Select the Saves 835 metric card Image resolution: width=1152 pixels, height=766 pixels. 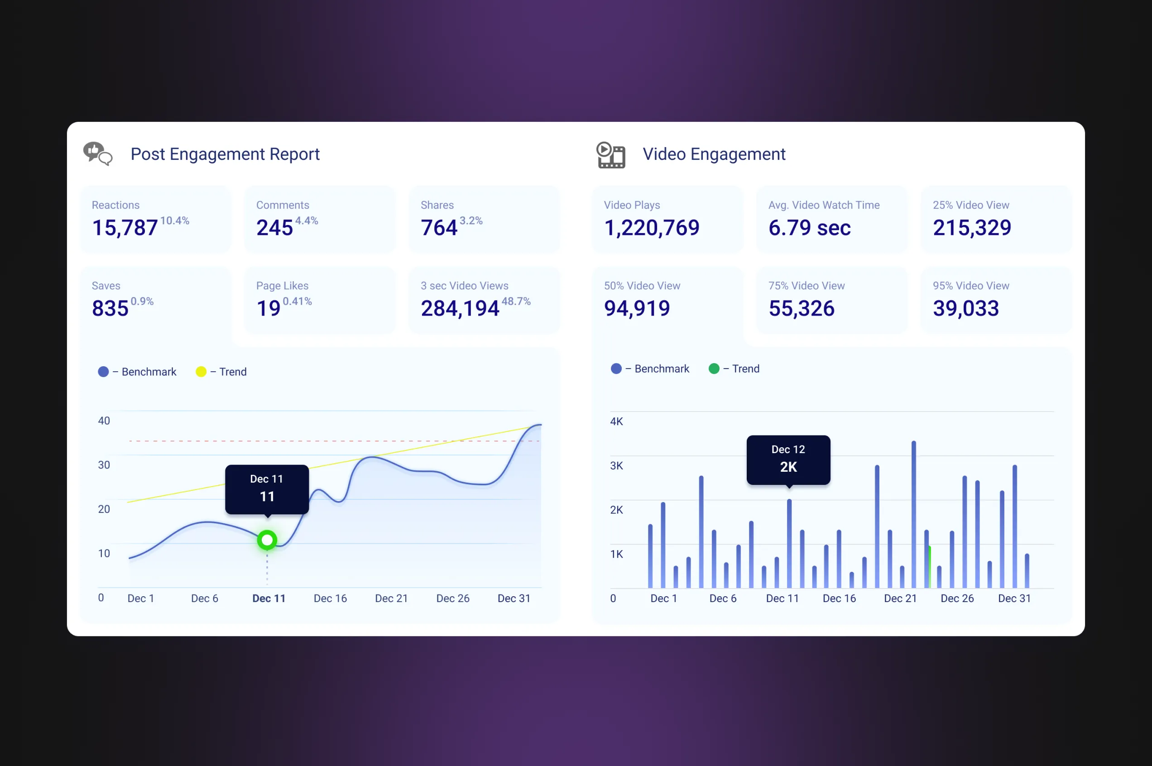155,300
